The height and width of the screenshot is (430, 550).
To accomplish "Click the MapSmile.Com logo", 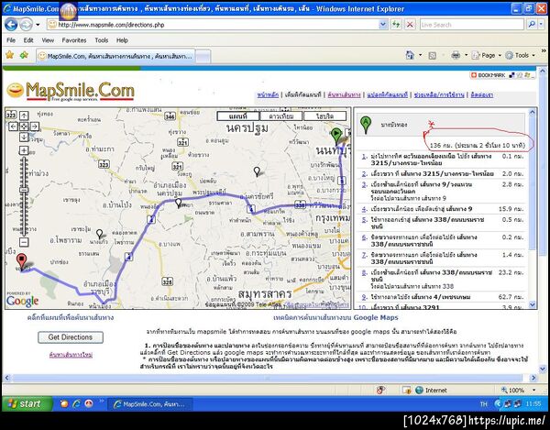I will pos(71,91).
